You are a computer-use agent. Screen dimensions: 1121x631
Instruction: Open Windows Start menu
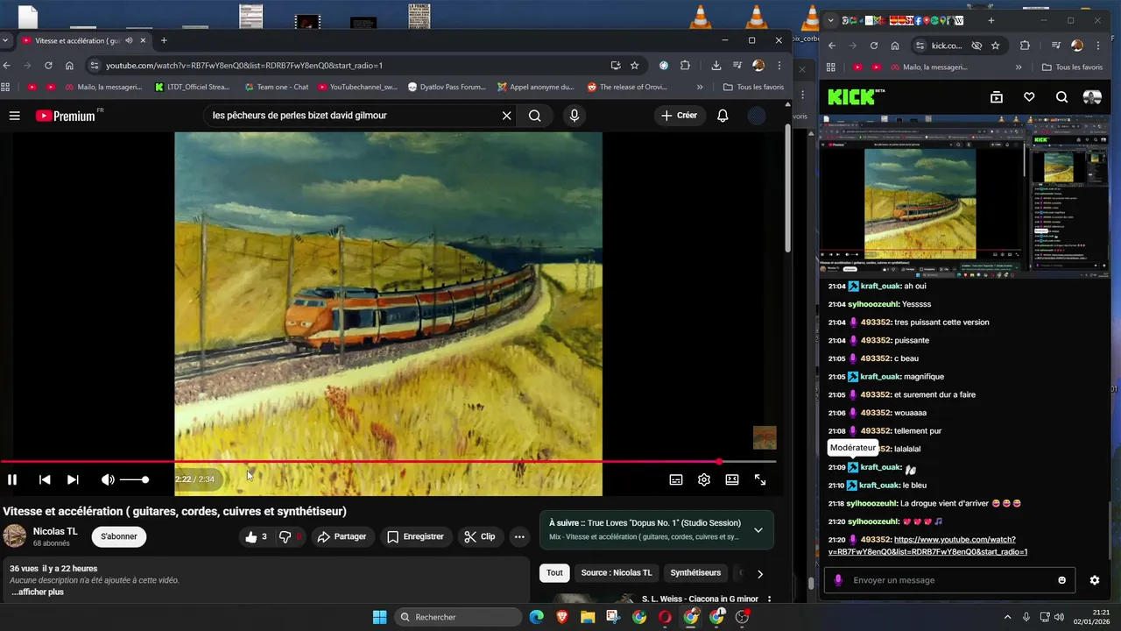pos(379,617)
